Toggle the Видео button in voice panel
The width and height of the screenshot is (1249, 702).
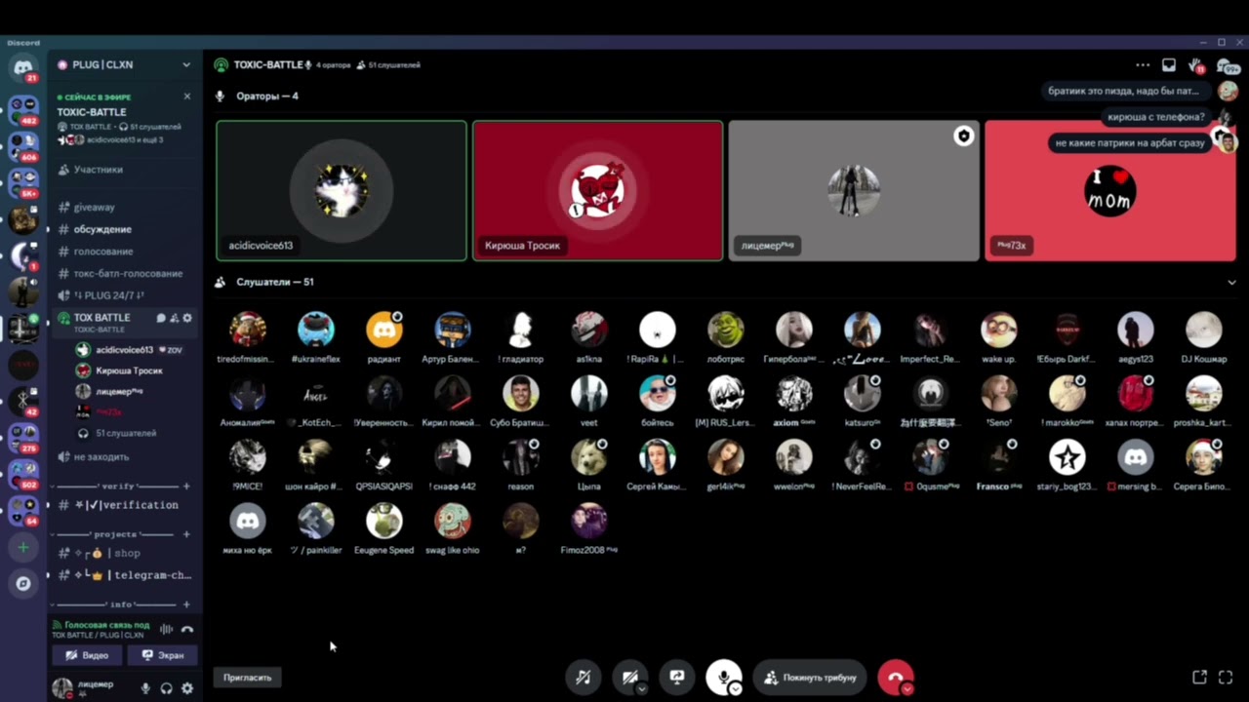pyautogui.click(x=87, y=655)
